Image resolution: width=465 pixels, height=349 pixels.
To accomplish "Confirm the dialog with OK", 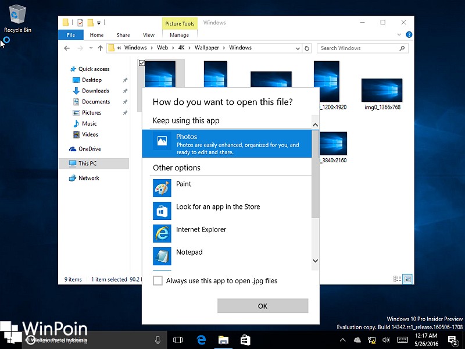I will click(x=263, y=306).
